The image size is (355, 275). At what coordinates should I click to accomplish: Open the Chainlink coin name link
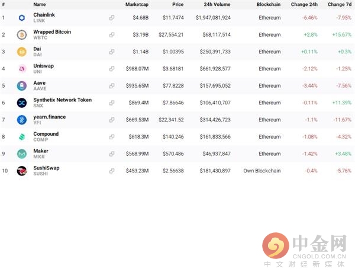coord(44,15)
